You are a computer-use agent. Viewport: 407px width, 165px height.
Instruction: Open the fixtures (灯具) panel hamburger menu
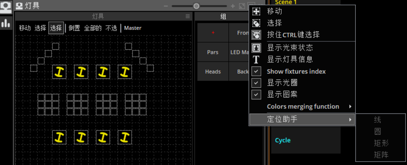[188, 16]
